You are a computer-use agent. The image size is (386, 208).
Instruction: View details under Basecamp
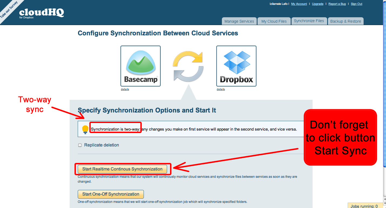[125, 89]
